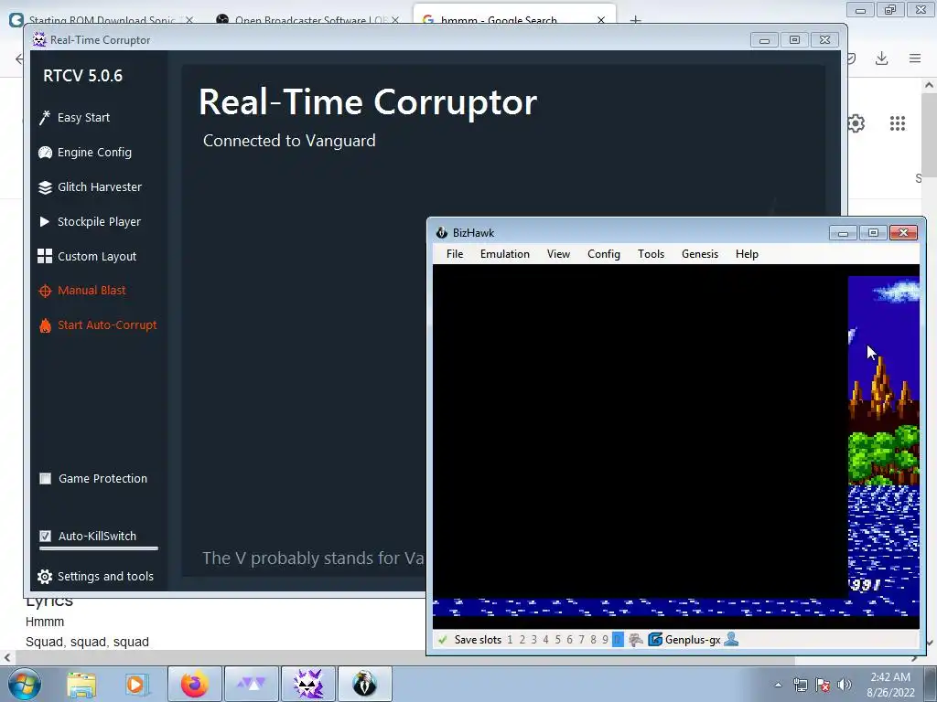937x702 pixels.
Task: Switch to Firefox in taskbar
Action: 194,684
